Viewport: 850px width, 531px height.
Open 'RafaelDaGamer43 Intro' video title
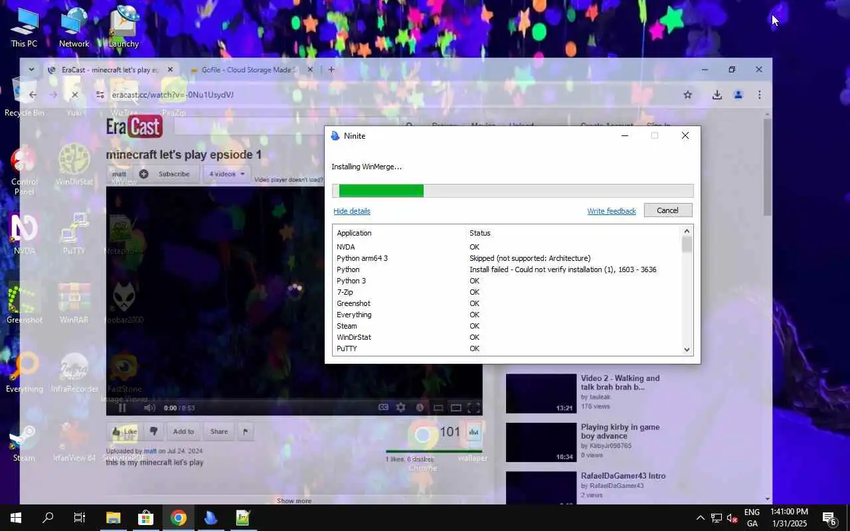623,476
